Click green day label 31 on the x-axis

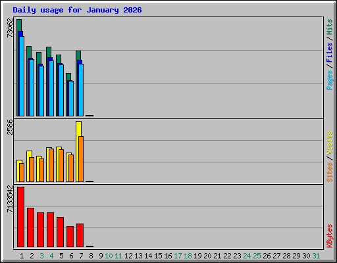point(316,256)
